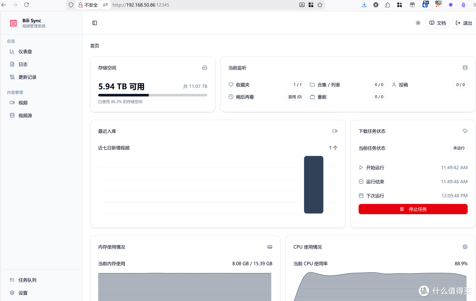Click the 5.94 TB 可用 storage value
The width and height of the screenshot is (476, 301).
pos(122,87)
